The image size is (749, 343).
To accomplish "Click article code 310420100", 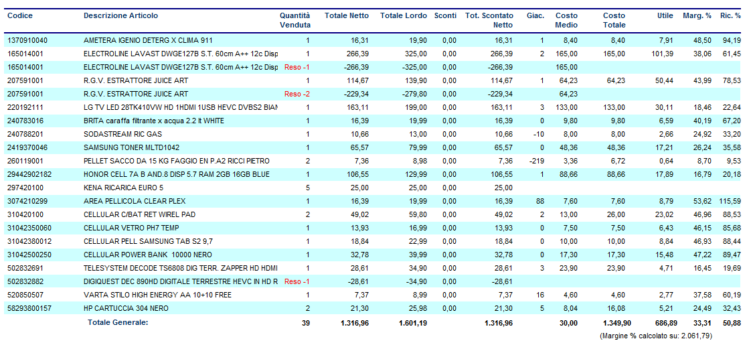I will pyautogui.click(x=26, y=214).
